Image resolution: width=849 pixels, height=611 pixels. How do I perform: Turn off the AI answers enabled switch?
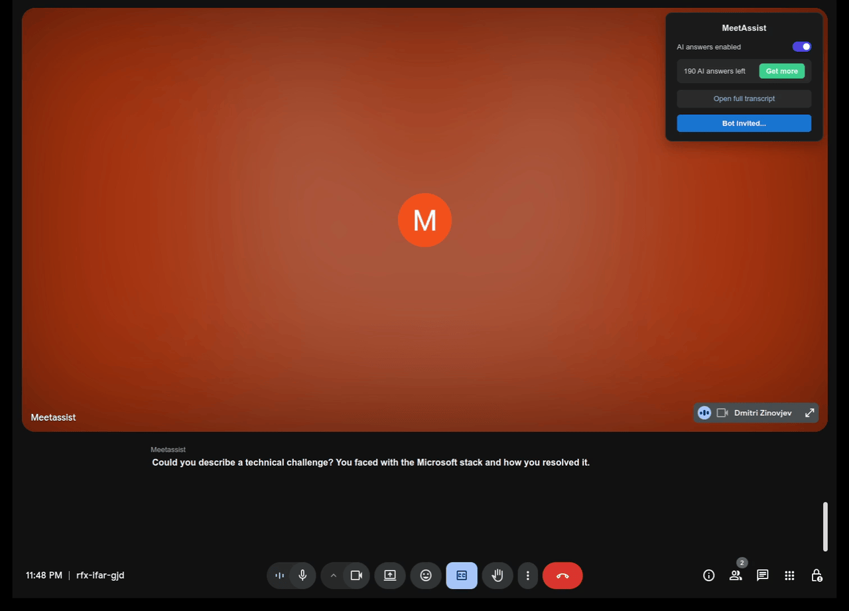801,47
